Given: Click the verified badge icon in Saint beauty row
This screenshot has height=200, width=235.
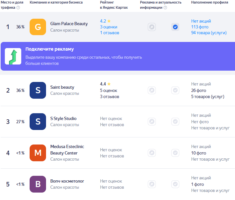Looking at the screenshot, I should 175,90.
